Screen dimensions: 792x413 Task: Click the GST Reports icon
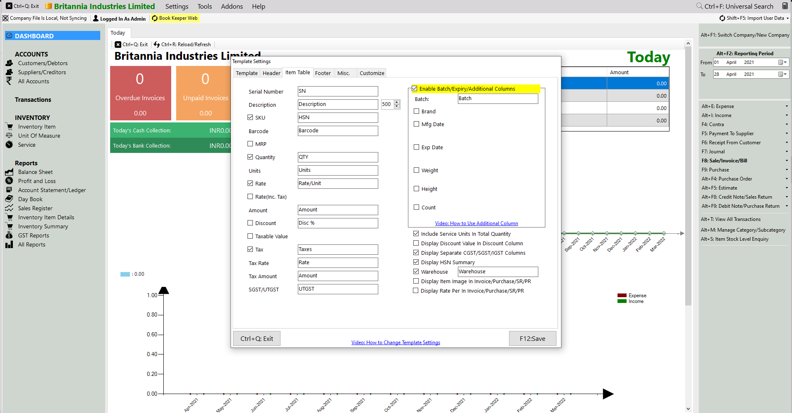[9, 235]
